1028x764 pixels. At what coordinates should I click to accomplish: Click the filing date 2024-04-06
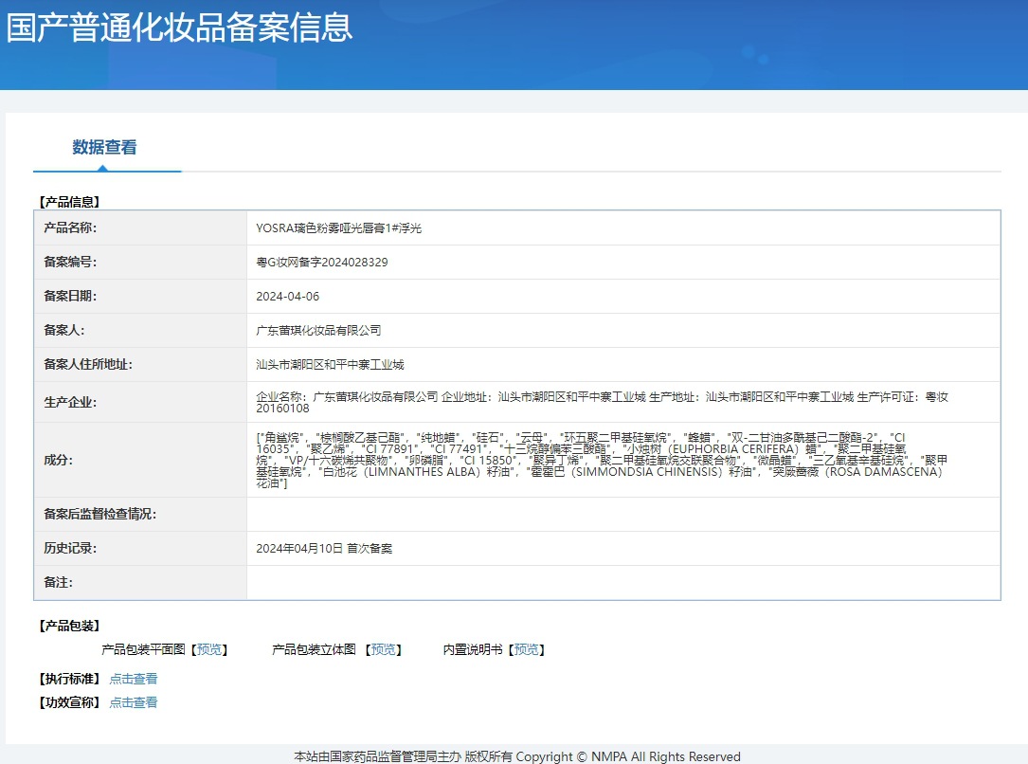[x=288, y=297]
